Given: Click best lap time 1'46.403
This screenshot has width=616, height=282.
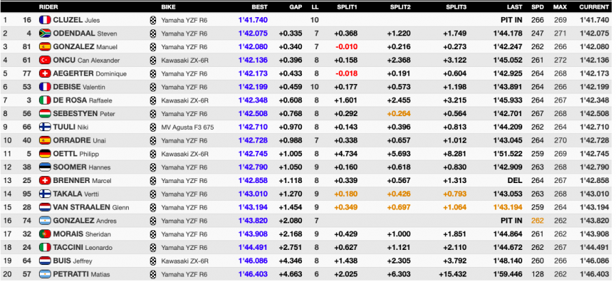Looking at the screenshot, I should (x=253, y=274).
